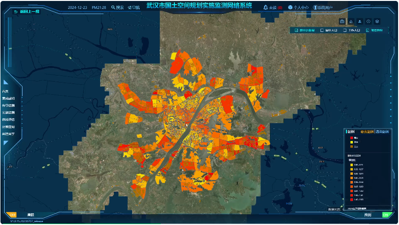Viewport: 399px width, 225px height.
Task: Open 个人中心 cube icon in header
Action: point(290,7)
